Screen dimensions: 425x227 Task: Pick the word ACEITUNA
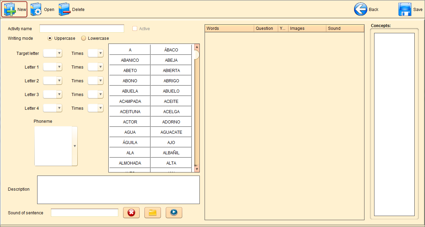point(130,111)
